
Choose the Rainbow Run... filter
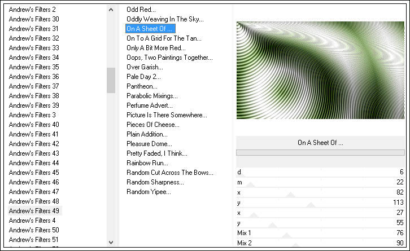click(x=147, y=163)
